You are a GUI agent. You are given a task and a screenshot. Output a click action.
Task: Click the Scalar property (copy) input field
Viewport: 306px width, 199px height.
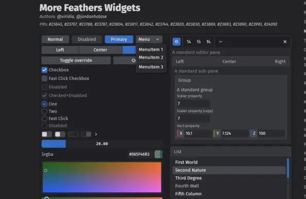(193, 118)
